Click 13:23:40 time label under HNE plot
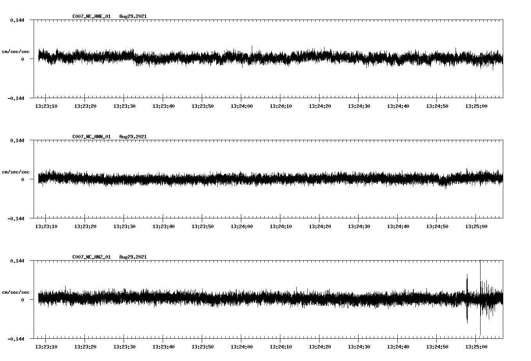Screen dimensions: 531x361 pos(163,106)
